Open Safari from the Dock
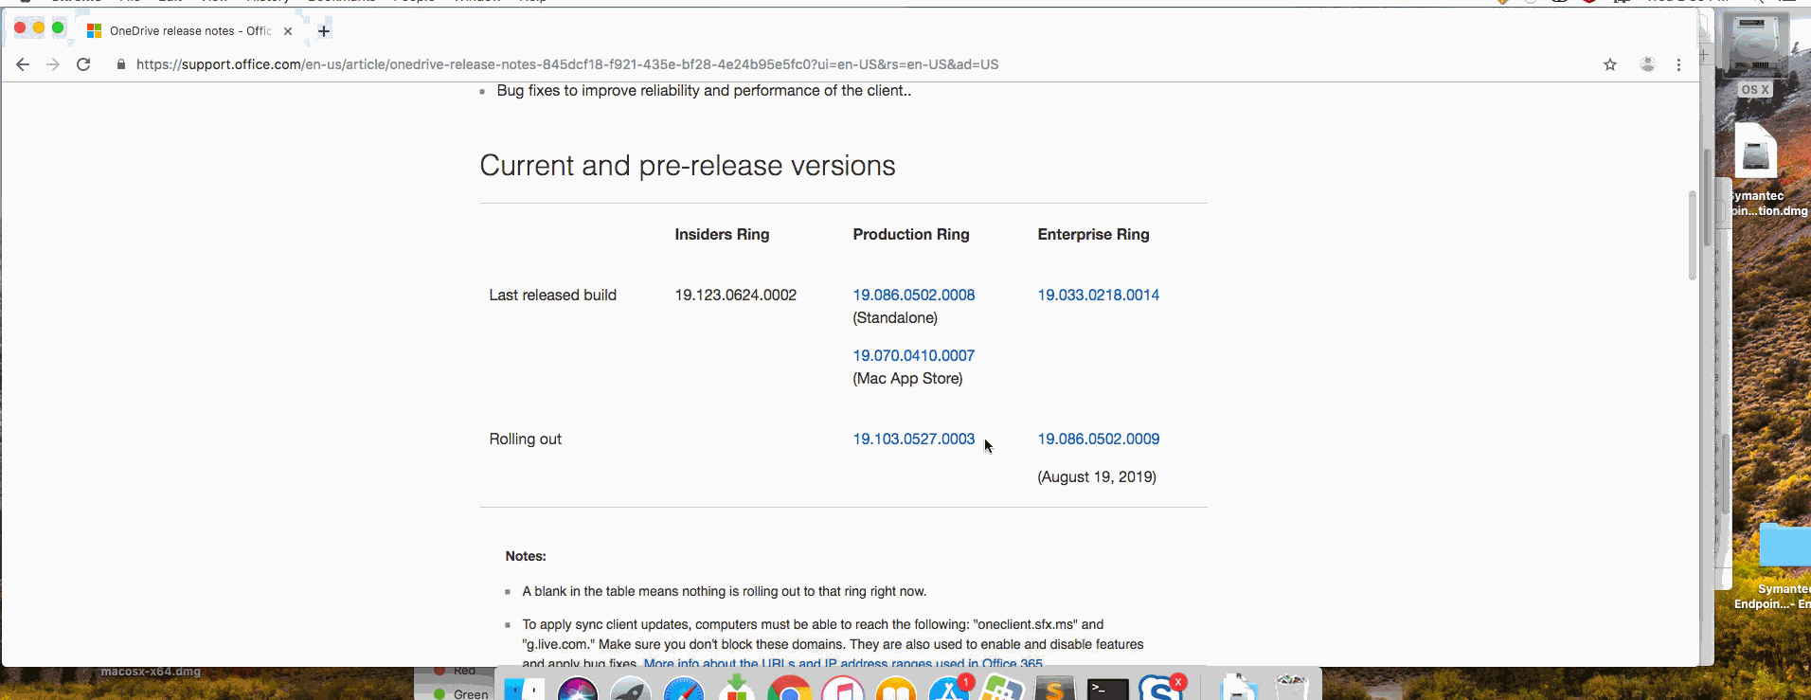Screen dimensions: 1811x700 click(684, 689)
